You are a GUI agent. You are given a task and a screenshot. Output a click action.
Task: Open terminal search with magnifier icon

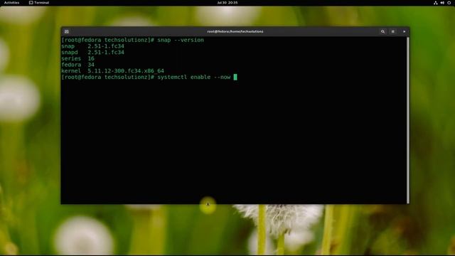(x=382, y=31)
